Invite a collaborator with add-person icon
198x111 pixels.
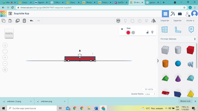point(187,14)
